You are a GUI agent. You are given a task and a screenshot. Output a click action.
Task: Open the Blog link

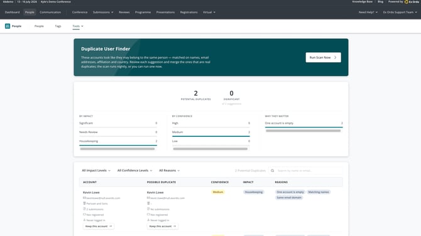pos(380,2)
